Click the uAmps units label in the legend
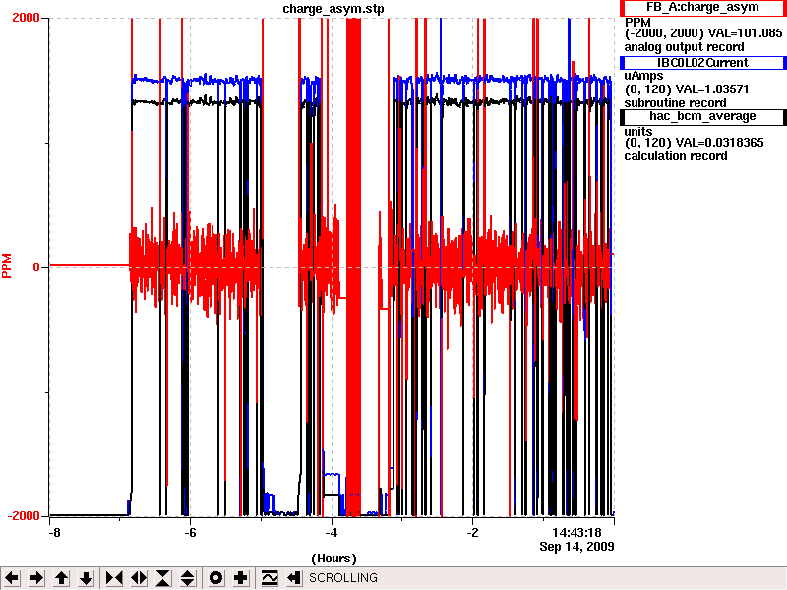Viewport: 787px width, 590px height. pos(643,77)
